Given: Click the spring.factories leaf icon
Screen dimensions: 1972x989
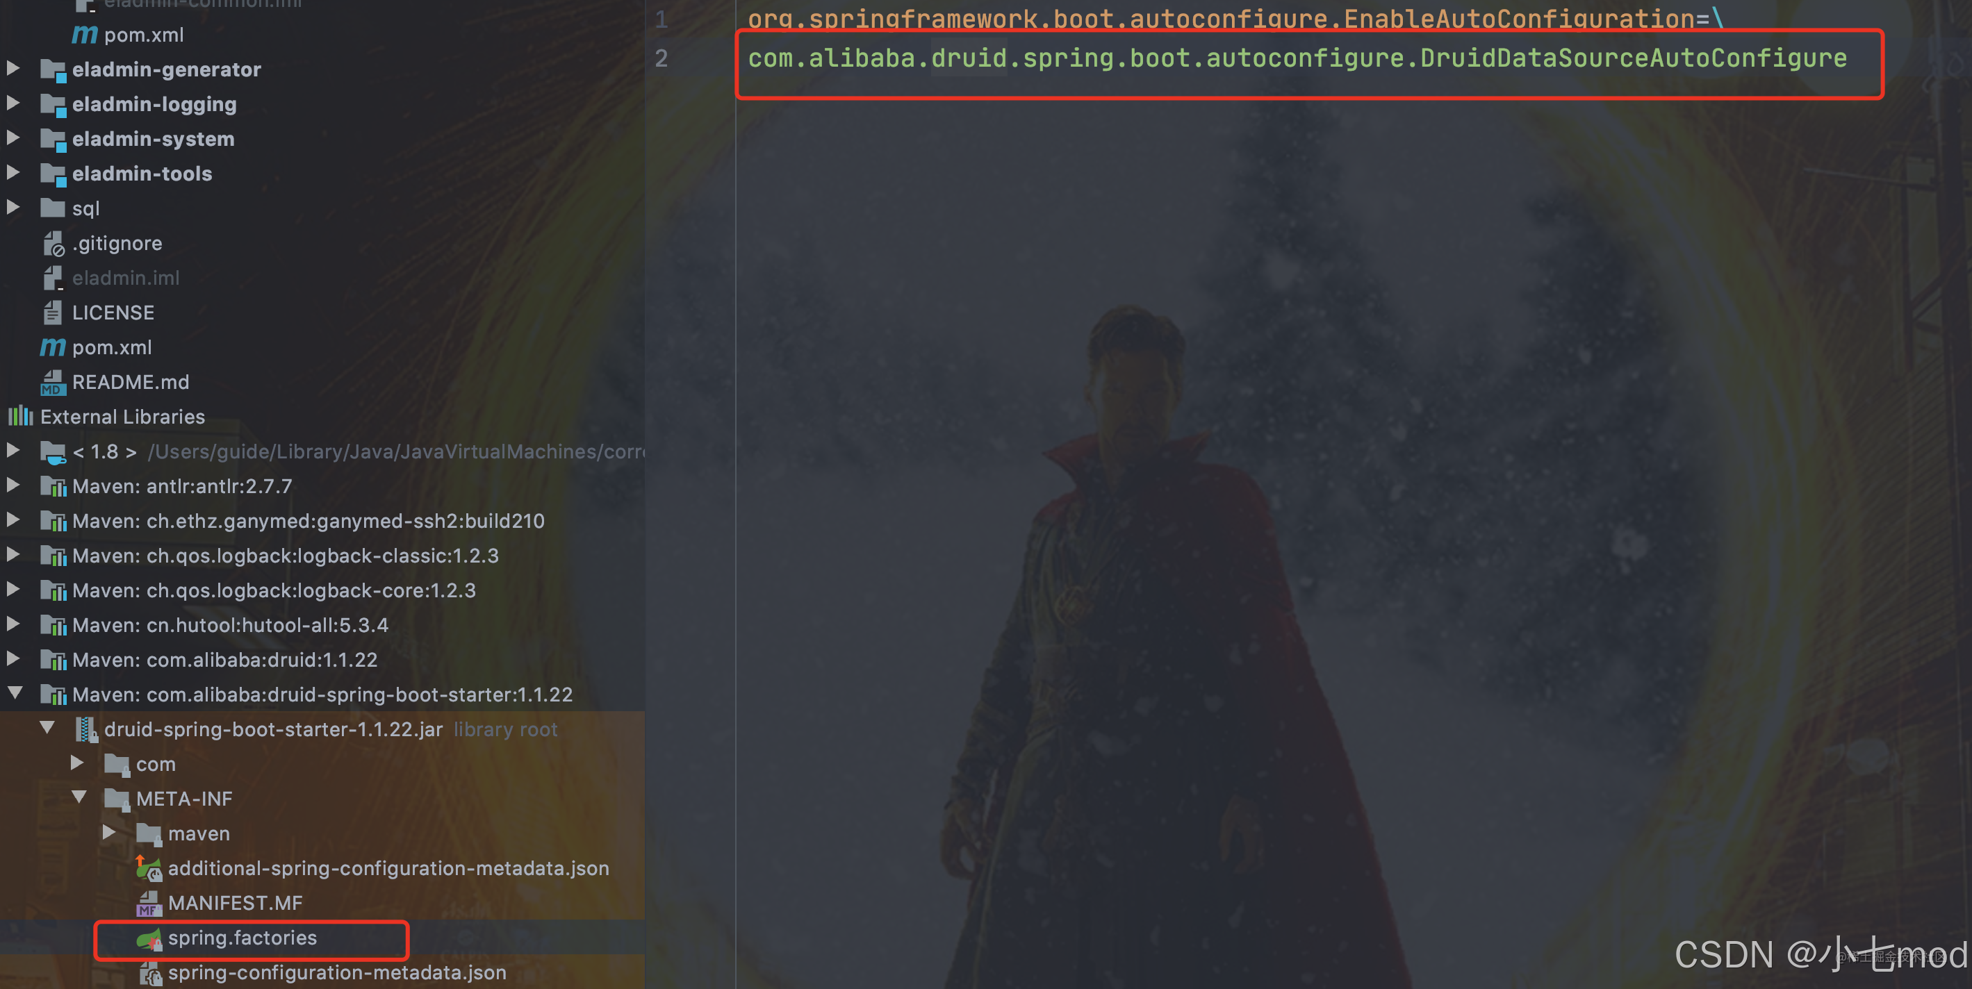Looking at the screenshot, I should (149, 938).
